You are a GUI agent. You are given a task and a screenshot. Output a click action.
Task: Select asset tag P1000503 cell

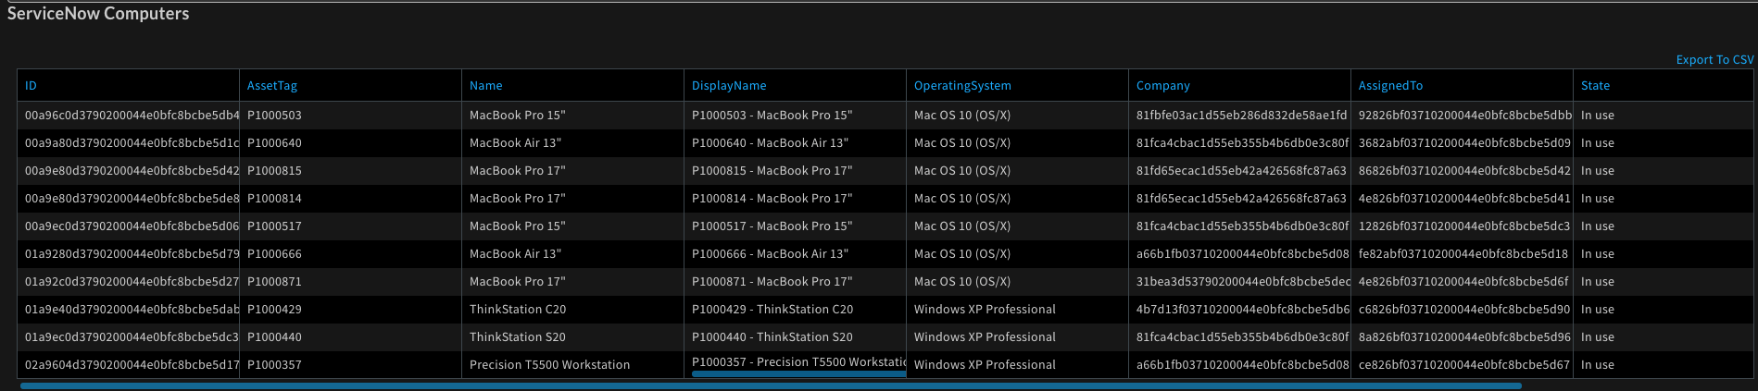(x=274, y=116)
